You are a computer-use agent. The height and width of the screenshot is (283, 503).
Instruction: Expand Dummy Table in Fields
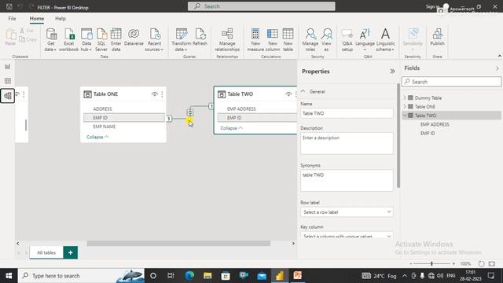405,97
